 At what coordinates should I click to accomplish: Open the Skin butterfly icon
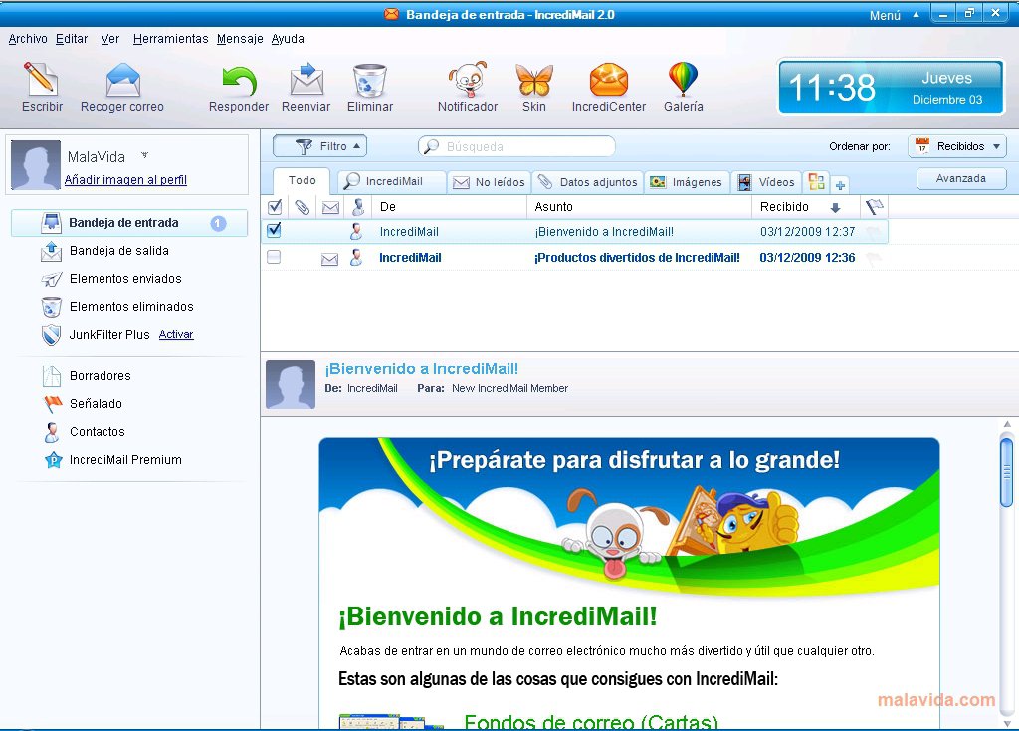coord(534,80)
